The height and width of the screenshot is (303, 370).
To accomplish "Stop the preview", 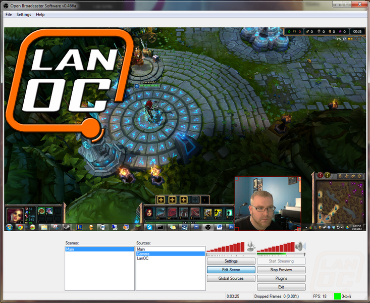I will 281,270.
